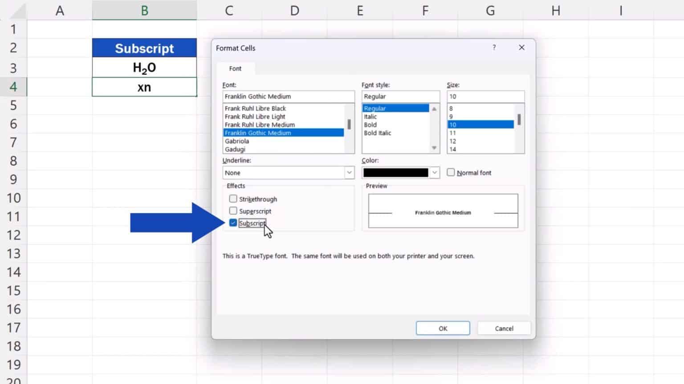Select Gabriola from the font list

pyautogui.click(x=237, y=141)
